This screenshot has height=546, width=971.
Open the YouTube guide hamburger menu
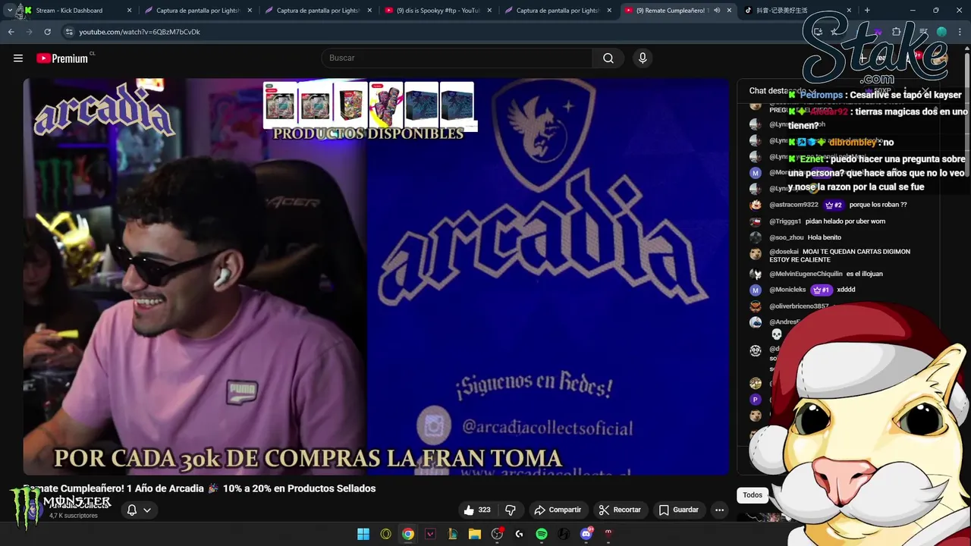(18, 58)
